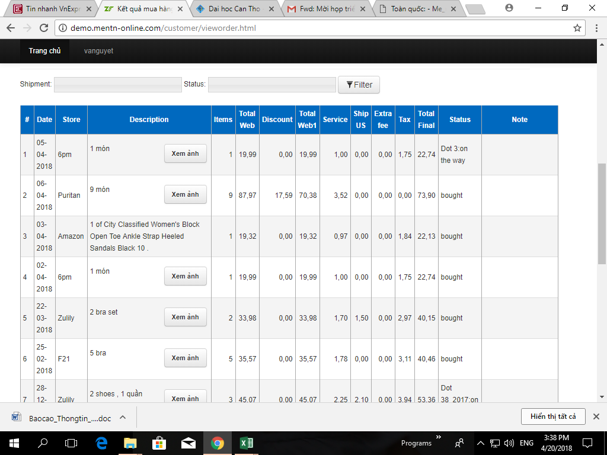607x455 pixels.
Task: Open the People icon in the taskbar
Action: click(459, 443)
